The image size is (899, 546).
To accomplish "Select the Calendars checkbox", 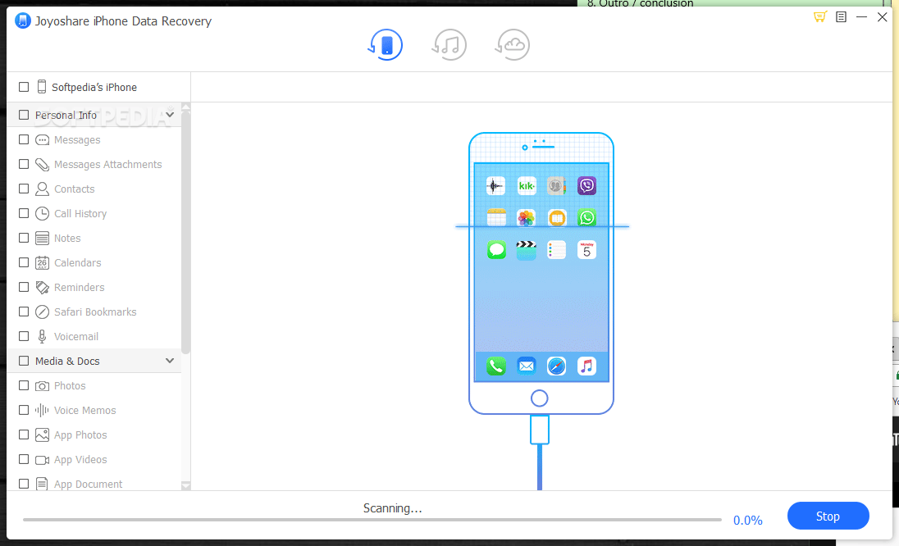I will pos(24,262).
